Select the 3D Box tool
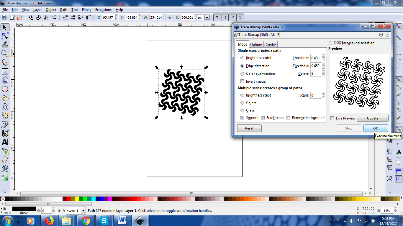 5,80
